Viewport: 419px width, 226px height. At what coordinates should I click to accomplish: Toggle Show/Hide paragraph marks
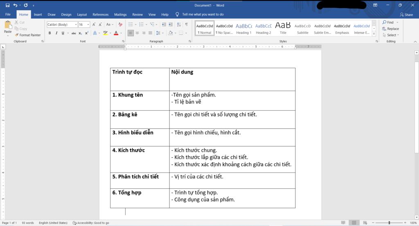pos(187,24)
